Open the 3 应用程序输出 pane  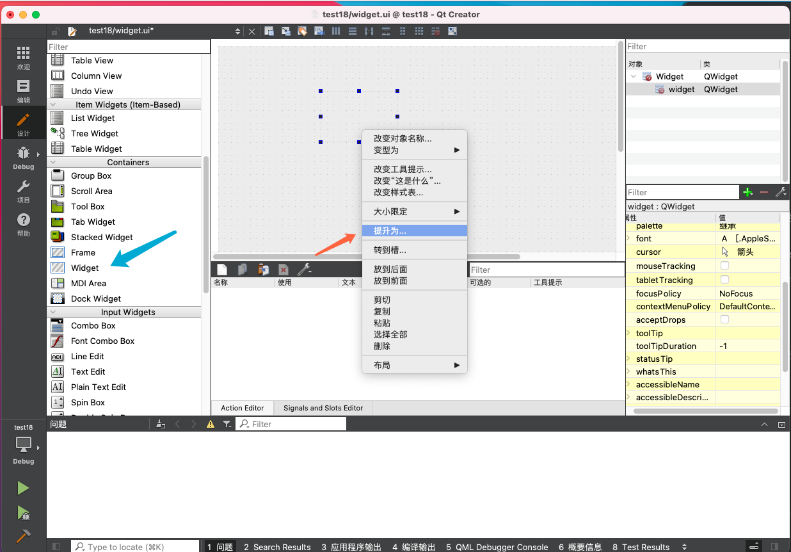[x=351, y=547]
